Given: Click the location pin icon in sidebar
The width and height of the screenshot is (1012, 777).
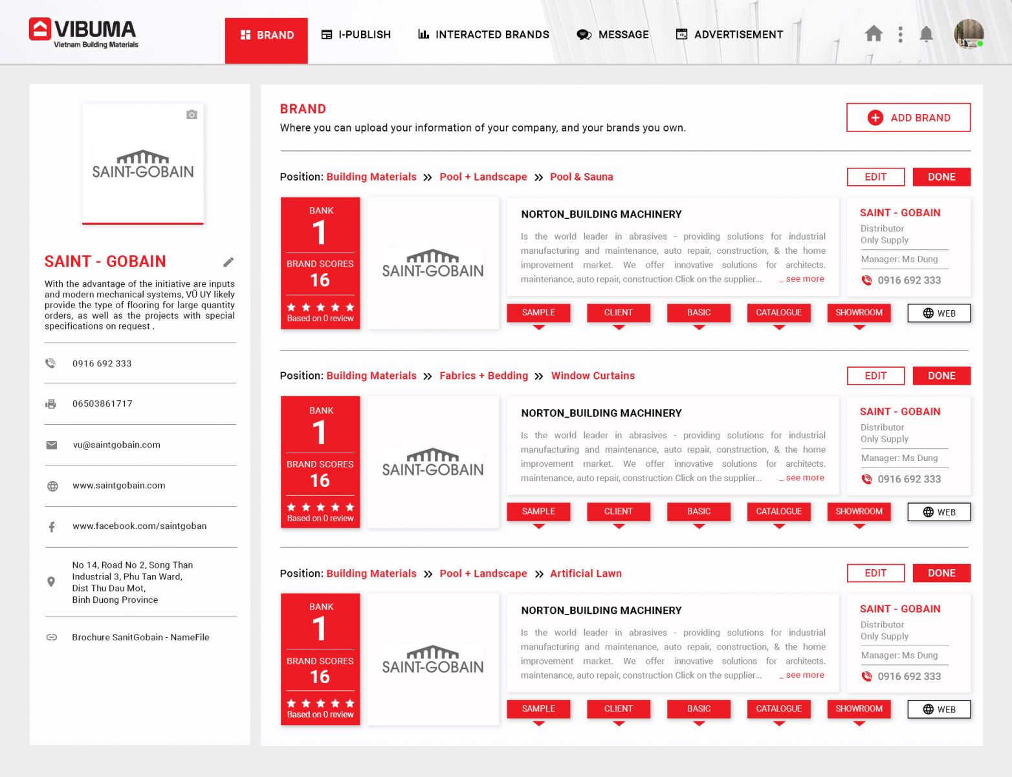Looking at the screenshot, I should 51,581.
